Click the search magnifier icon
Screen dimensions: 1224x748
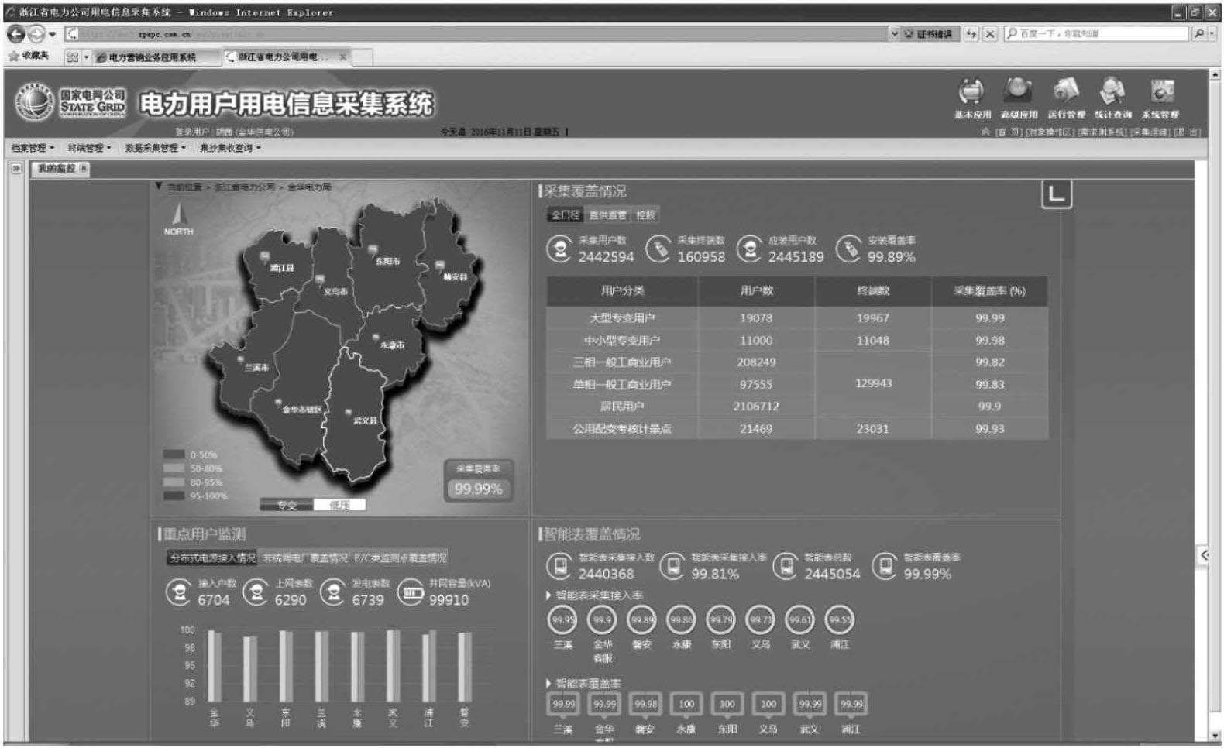(x=1198, y=33)
